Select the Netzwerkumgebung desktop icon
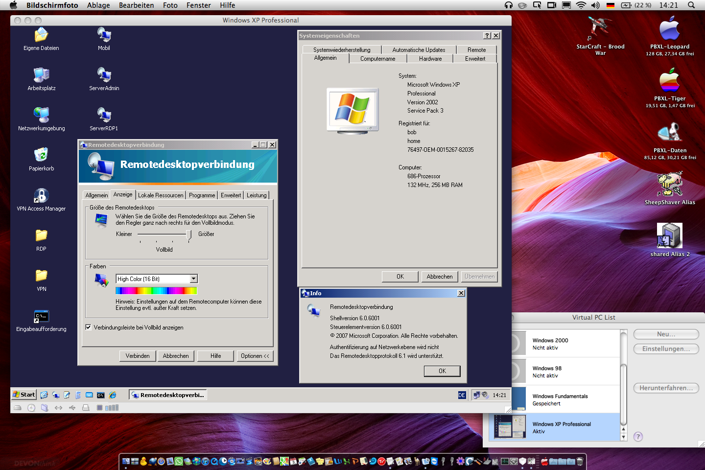 click(42, 119)
